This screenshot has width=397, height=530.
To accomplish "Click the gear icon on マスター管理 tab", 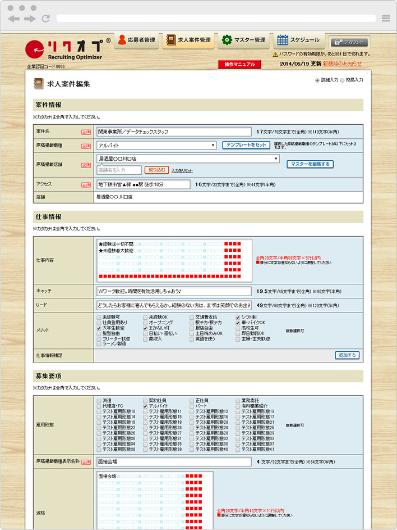I will (227, 39).
